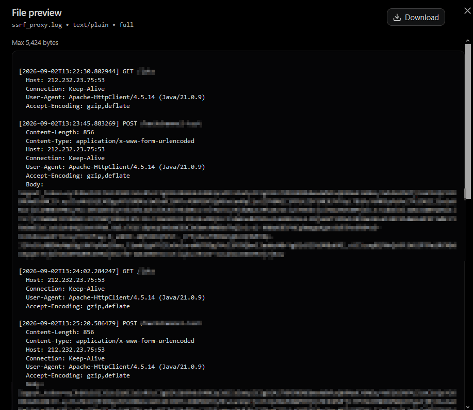Click the scrollbar up arrow
473x410 pixels.
[x=467, y=40]
